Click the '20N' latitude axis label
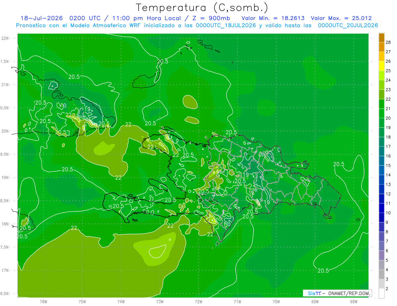Screen dimensions: 397x306 click(x=5, y=131)
